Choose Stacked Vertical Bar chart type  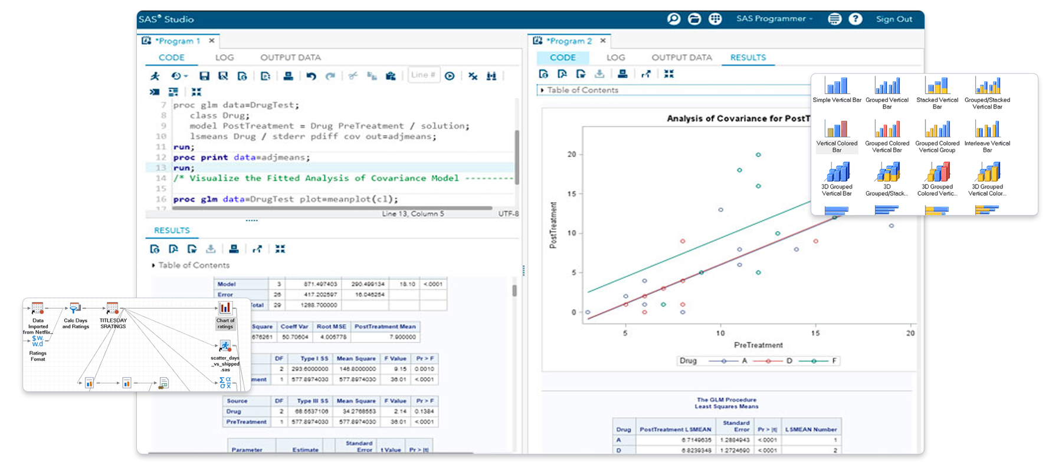pyautogui.click(x=937, y=93)
